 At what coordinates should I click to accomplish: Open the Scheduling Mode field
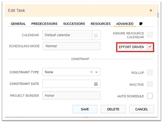tap(72, 46)
